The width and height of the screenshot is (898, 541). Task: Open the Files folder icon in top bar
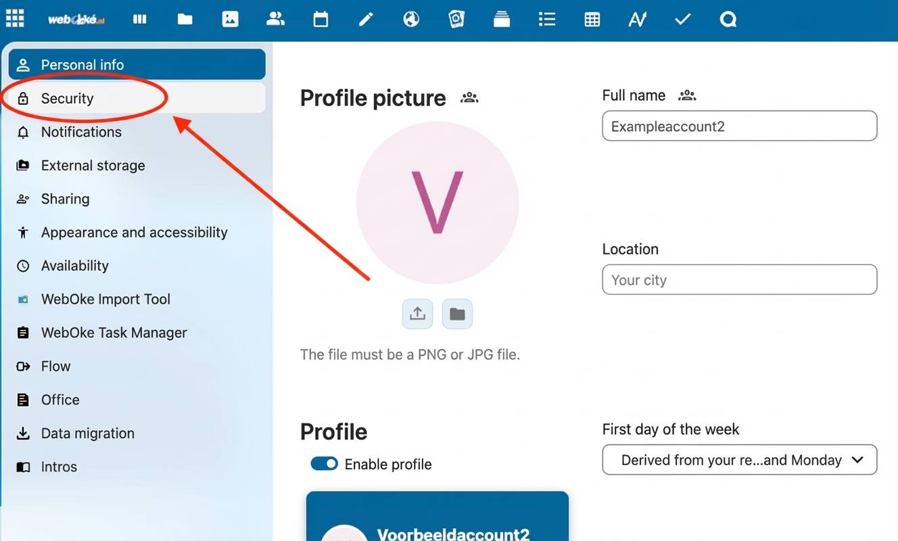[x=185, y=19]
